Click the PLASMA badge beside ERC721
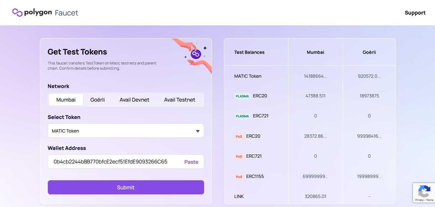The width and height of the screenshot is (435, 207). click(242, 116)
